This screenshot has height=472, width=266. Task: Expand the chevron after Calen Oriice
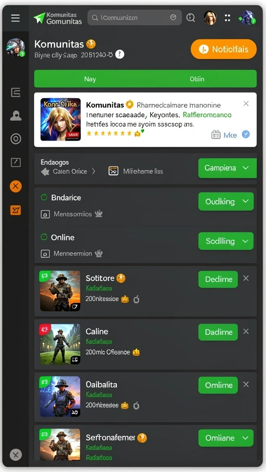pyautogui.click(x=93, y=171)
